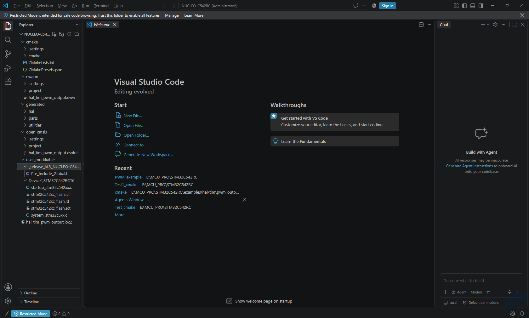The width and height of the screenshot is (529, 318).
Task: Toggle bottom panel visibility
Action: [473, 6]
